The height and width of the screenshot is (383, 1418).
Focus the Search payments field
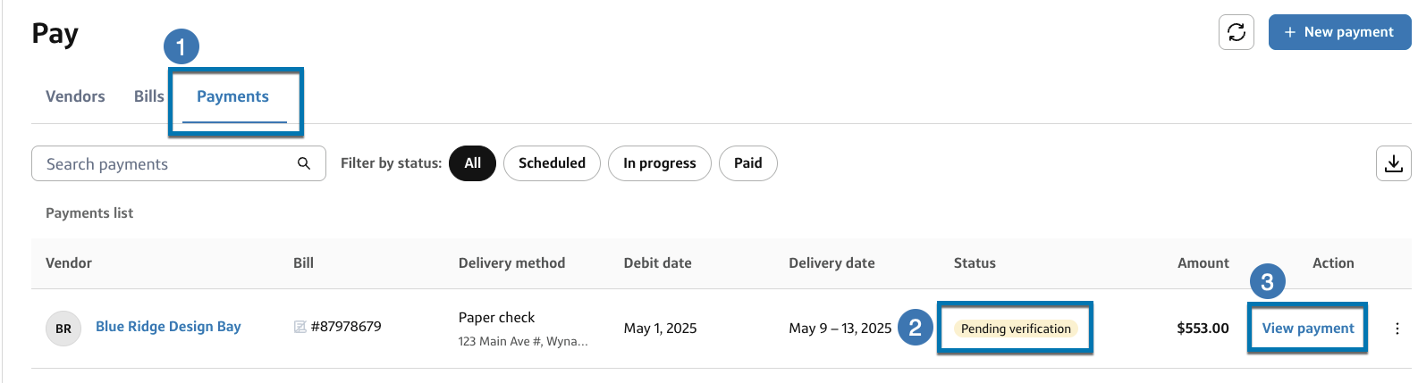click(165, 164)
